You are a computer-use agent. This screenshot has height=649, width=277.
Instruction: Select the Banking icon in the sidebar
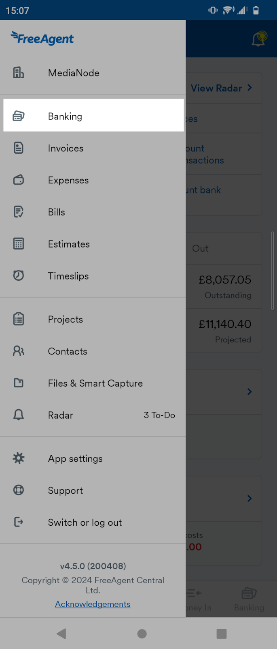[18, 116]
